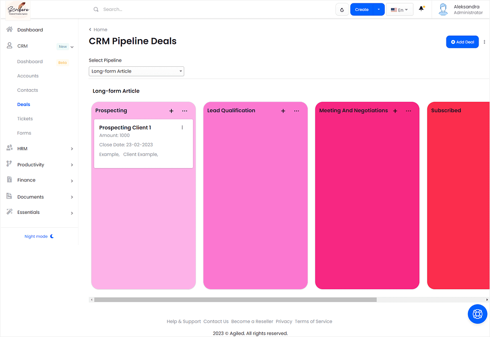Image resolution: width=490 pixels, height=337 pixels.
Task: Click the horizontal scrollbar under the pipeline board
Action: point(235,300)
